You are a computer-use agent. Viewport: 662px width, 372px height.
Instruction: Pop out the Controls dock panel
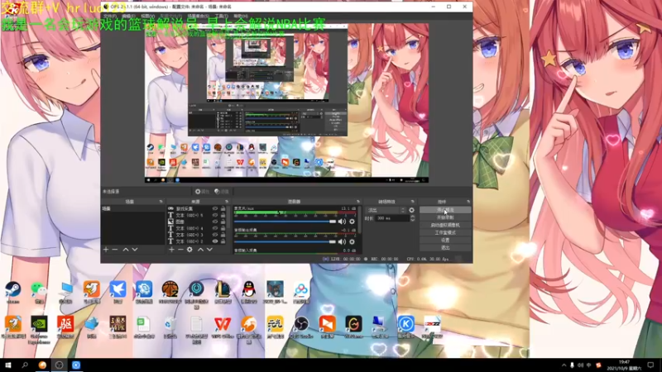468,202
